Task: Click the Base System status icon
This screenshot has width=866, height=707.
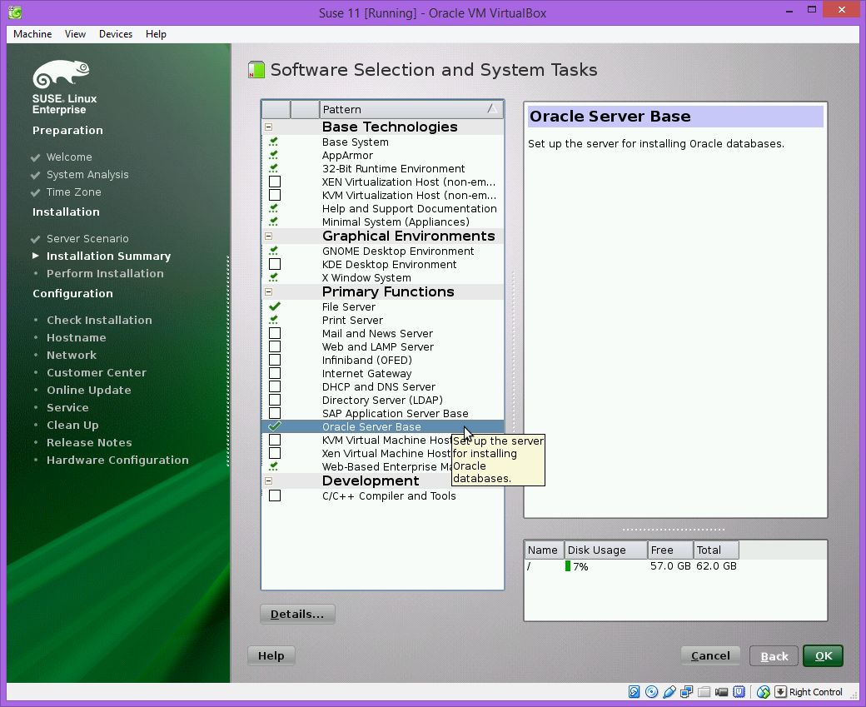Action: 273,142
